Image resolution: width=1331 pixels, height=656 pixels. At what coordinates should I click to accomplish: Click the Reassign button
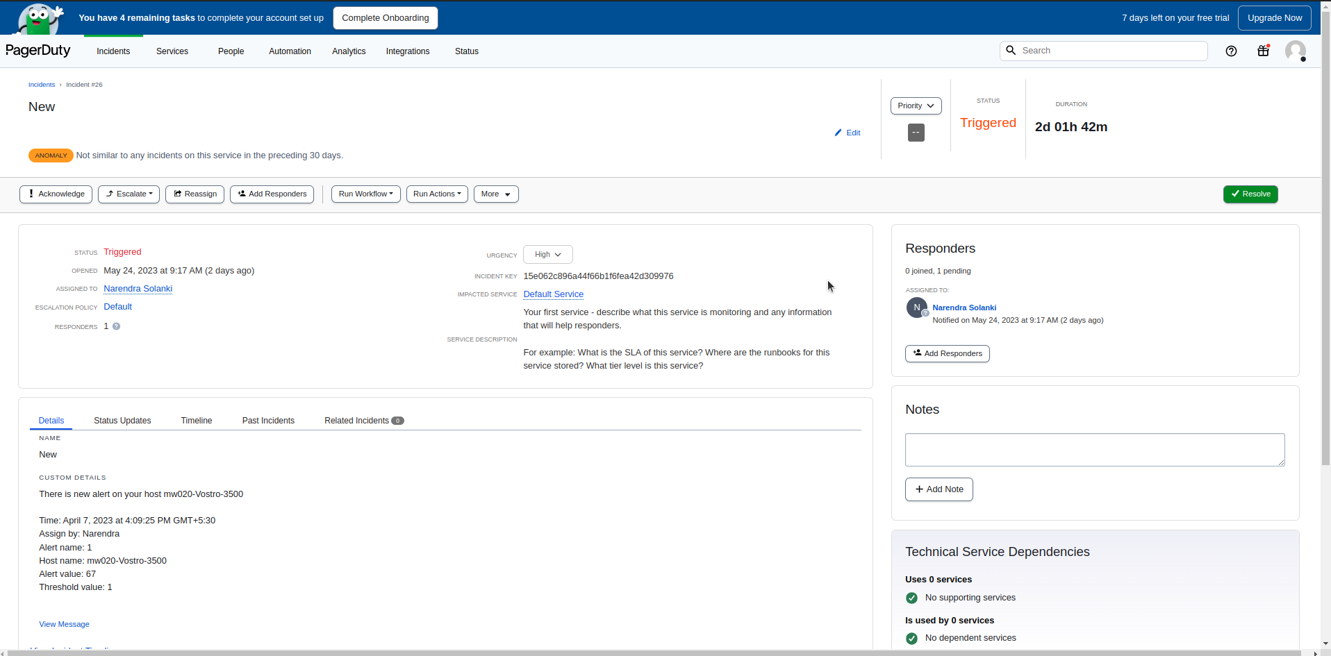[x=195, y=194]
